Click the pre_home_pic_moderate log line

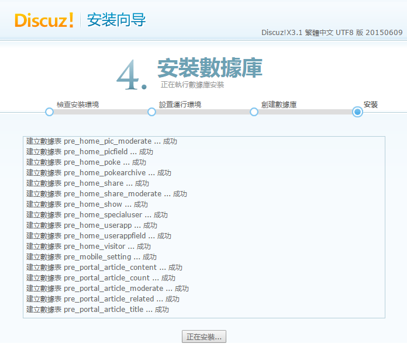[102, 141]
